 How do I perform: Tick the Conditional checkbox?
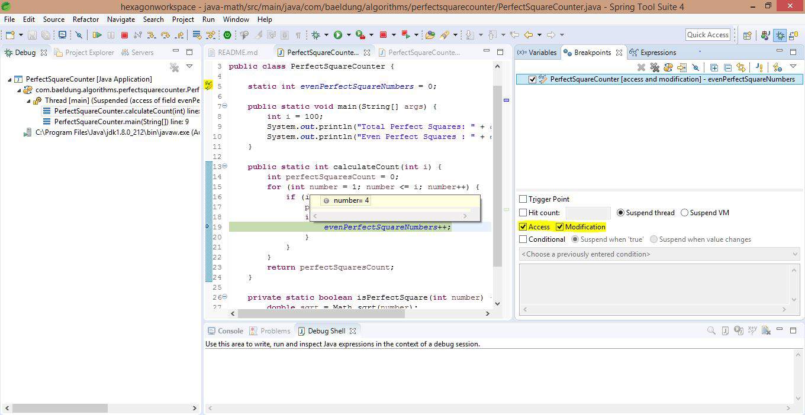pyautogui.click(x=523, y=239)
